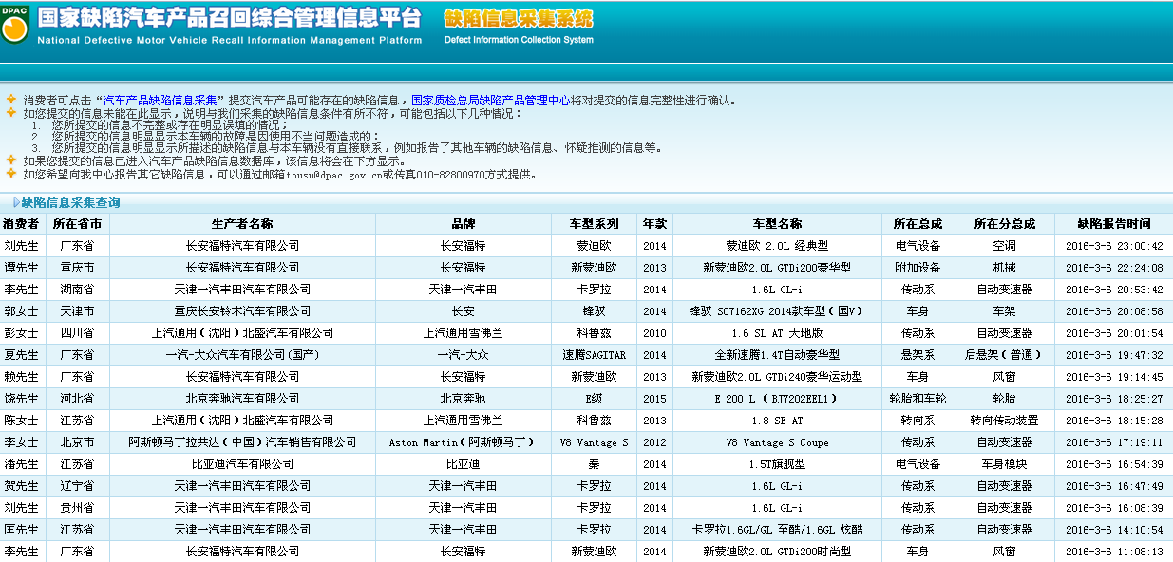Click the 重庆市 province cell
The image size is (1173, 562).
click(x=77, y=268)
